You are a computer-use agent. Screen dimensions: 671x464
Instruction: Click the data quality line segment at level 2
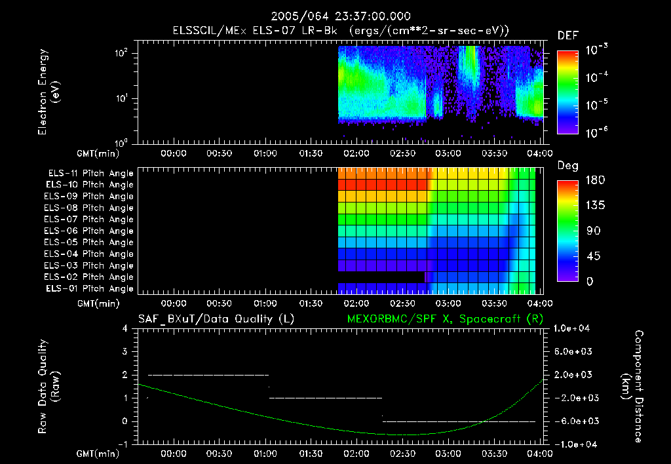point(208,375)
